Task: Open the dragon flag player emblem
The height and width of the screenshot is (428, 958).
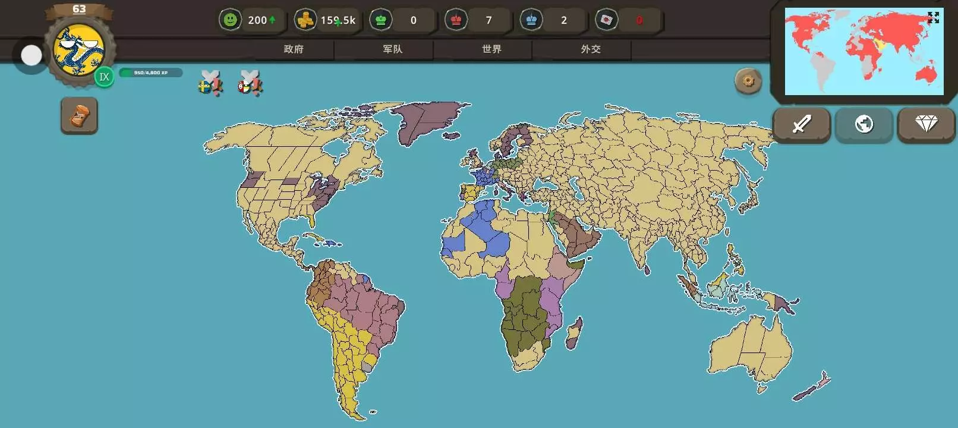Action: click(x=79, y=51)
